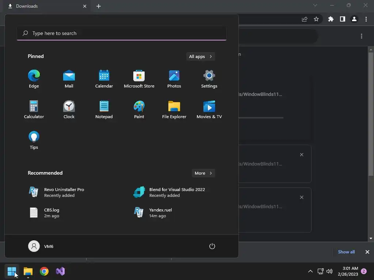Open Settings from pinned apps

(209, 79)
